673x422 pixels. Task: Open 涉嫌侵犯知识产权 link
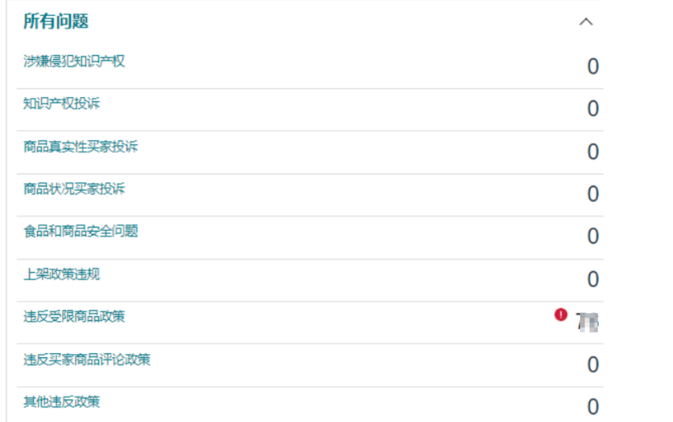tap(74, 61)
